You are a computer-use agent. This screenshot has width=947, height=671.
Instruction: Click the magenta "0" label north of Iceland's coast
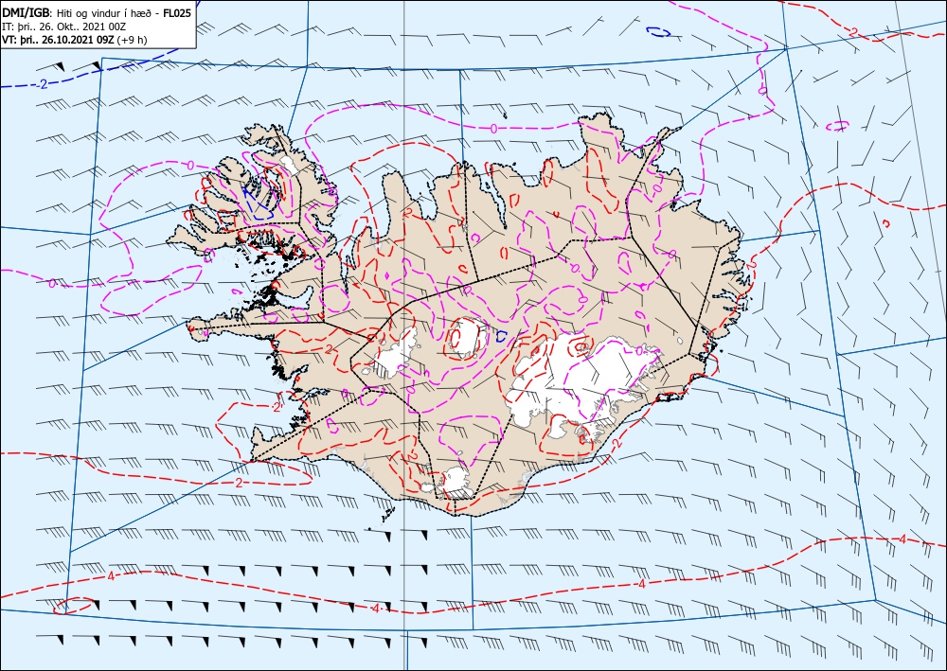[493, 129]
